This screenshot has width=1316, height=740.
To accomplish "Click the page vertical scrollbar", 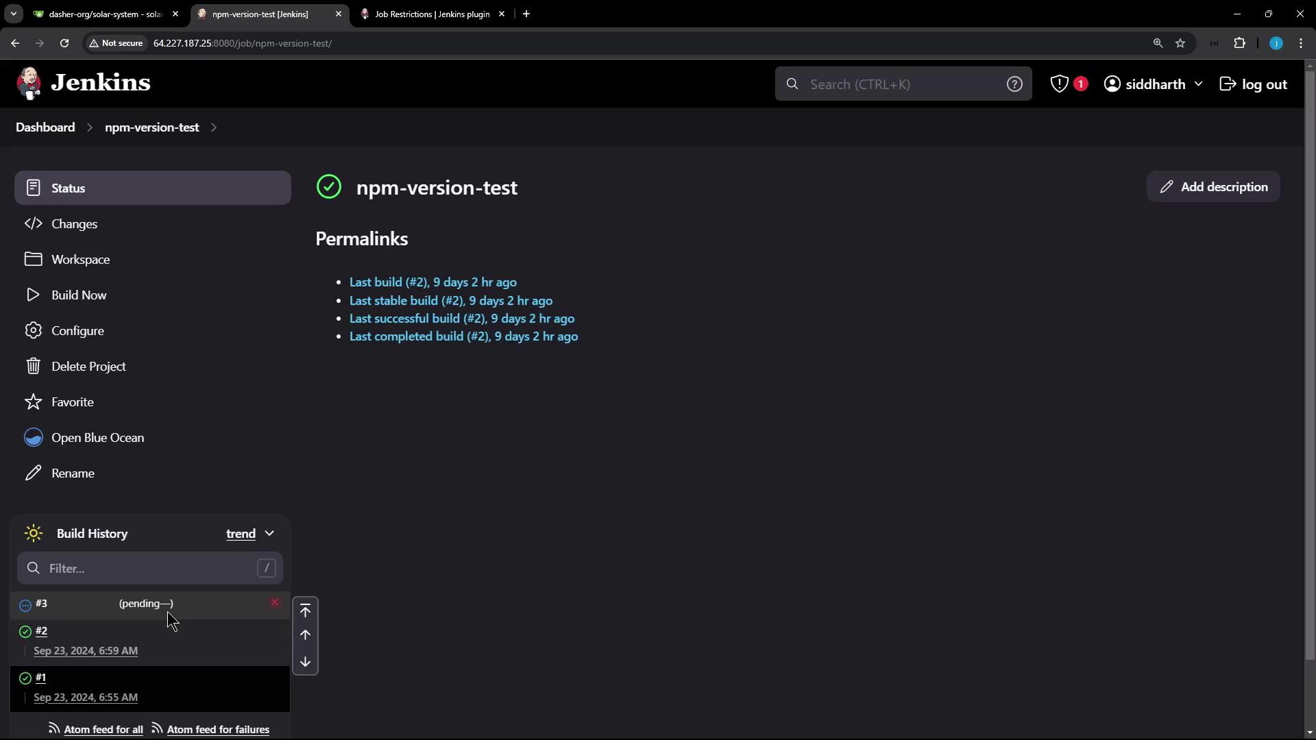I will [x=1310, y=363].
